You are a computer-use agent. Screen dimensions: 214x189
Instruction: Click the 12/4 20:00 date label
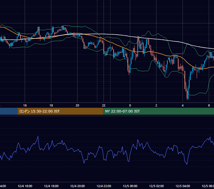[x=77, y=186]
